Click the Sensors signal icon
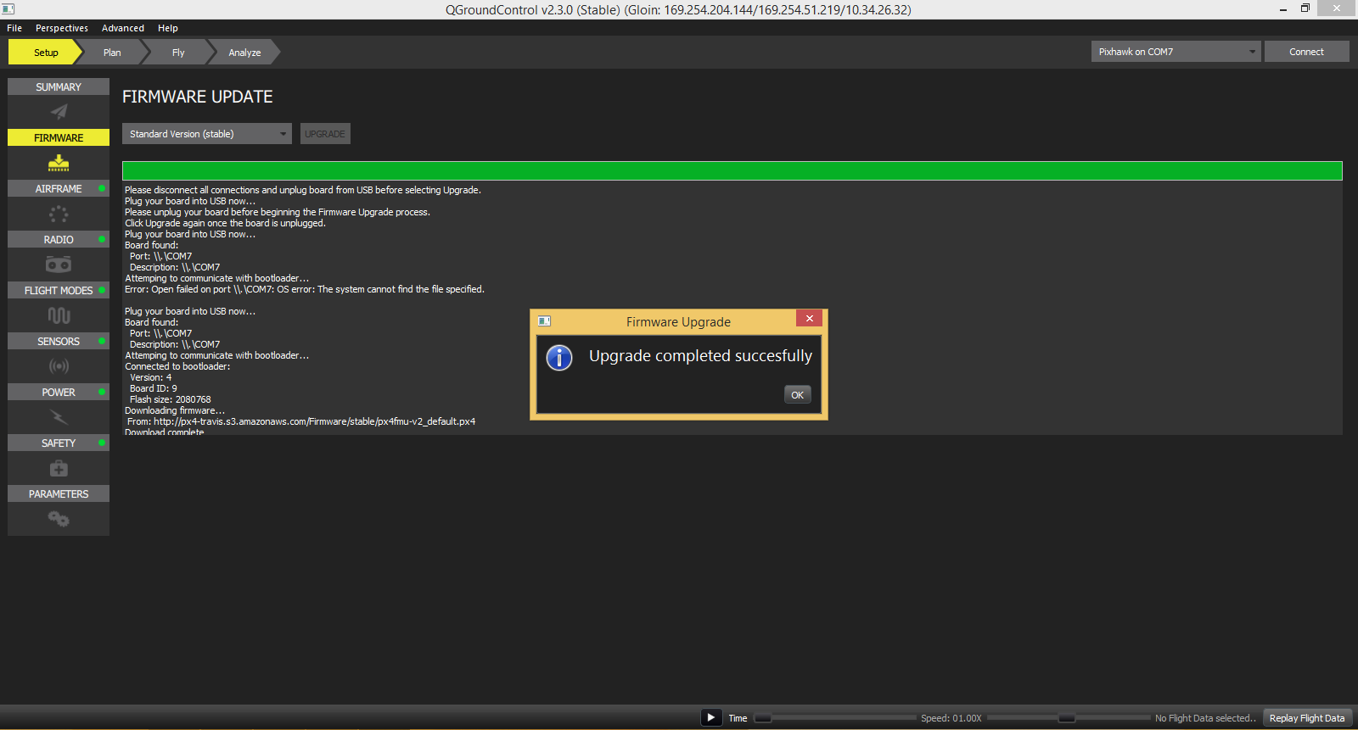This screenshot has width=1358, height=730. pyautogui.click(x=59, y=366)
